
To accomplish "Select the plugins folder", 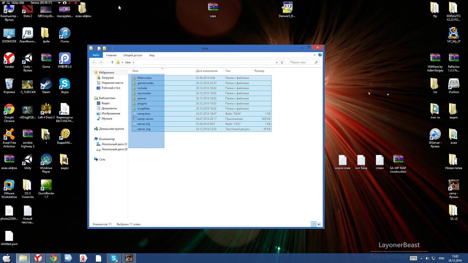I will tap(201, 103).
